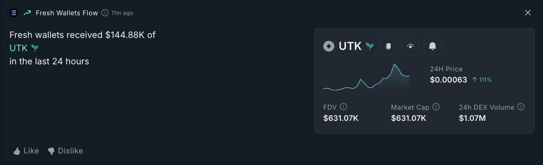
Task: Like this alert
Action: (26, 151)
